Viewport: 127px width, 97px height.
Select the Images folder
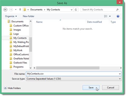point(17,30)
